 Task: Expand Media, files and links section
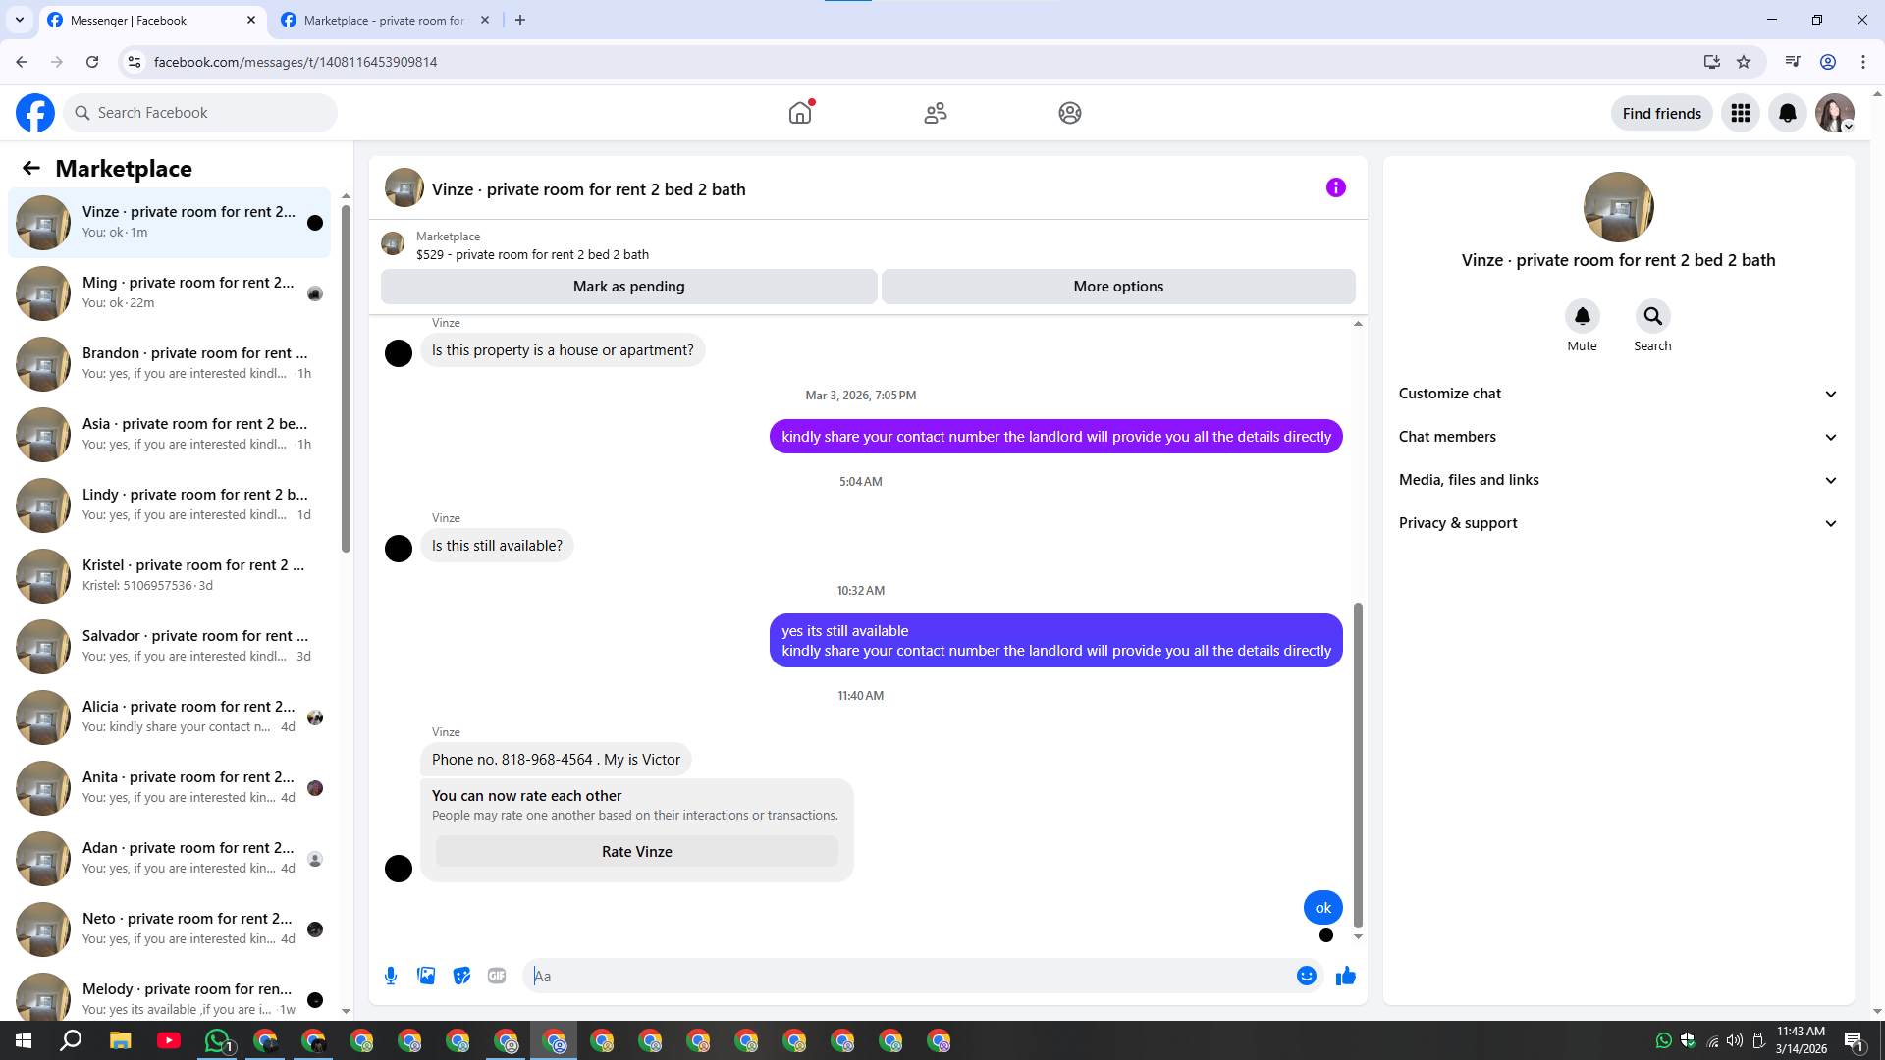point(1618,480)
